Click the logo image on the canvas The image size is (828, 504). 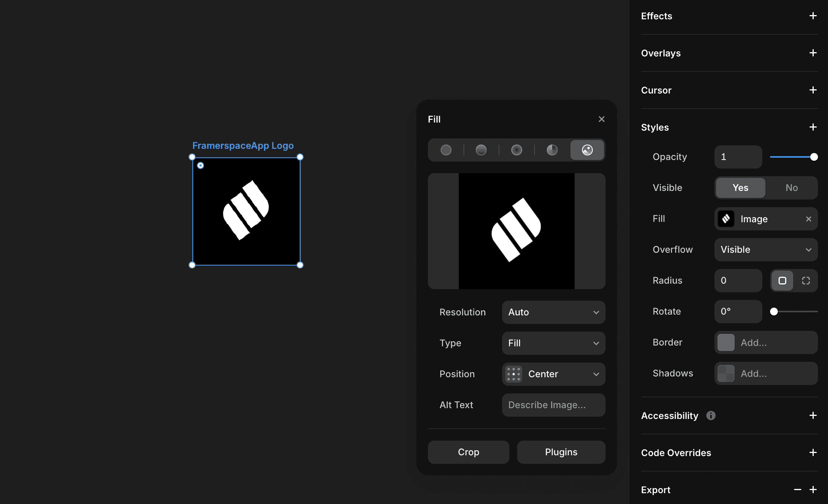(x=246, y=211)
